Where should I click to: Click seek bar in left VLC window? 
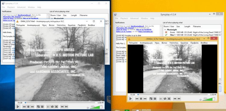coord(60,103)
